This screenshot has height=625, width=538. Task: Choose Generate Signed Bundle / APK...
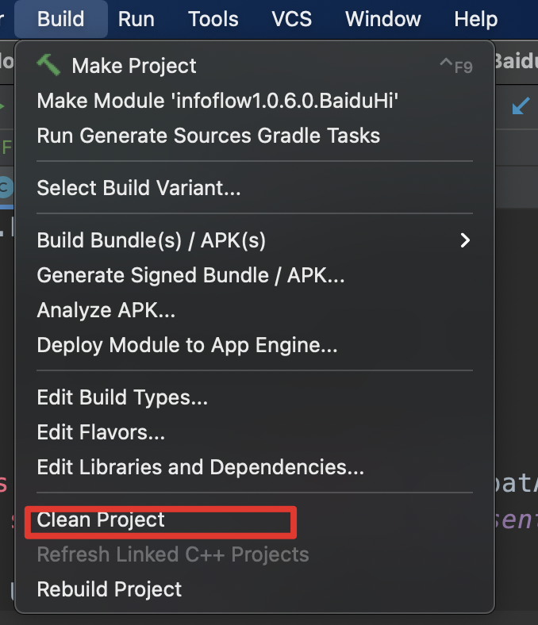(x=190, y=275)
